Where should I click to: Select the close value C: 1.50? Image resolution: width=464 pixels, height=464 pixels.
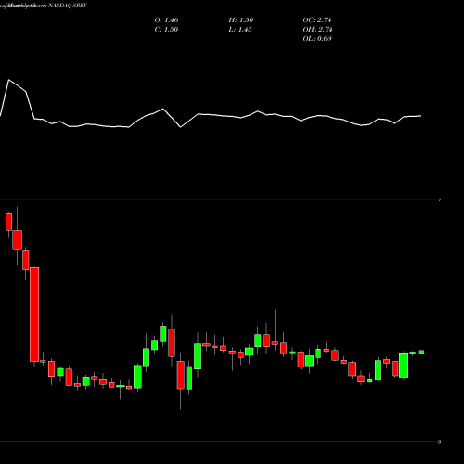[166, 30]
